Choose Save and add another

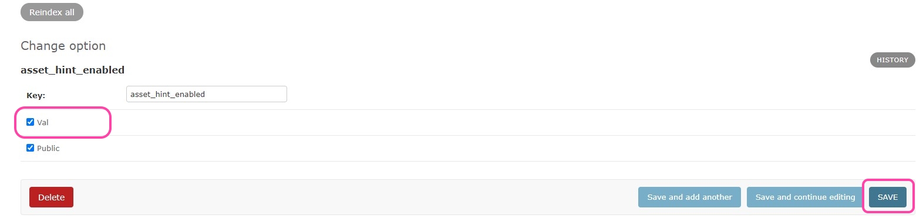coord(689,197)
